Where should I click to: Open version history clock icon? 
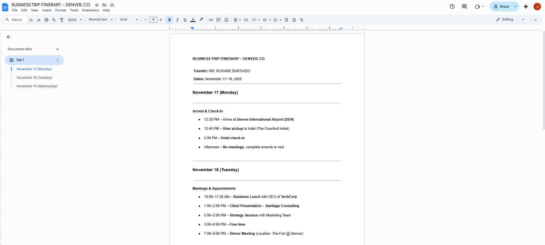coord(452,7)
